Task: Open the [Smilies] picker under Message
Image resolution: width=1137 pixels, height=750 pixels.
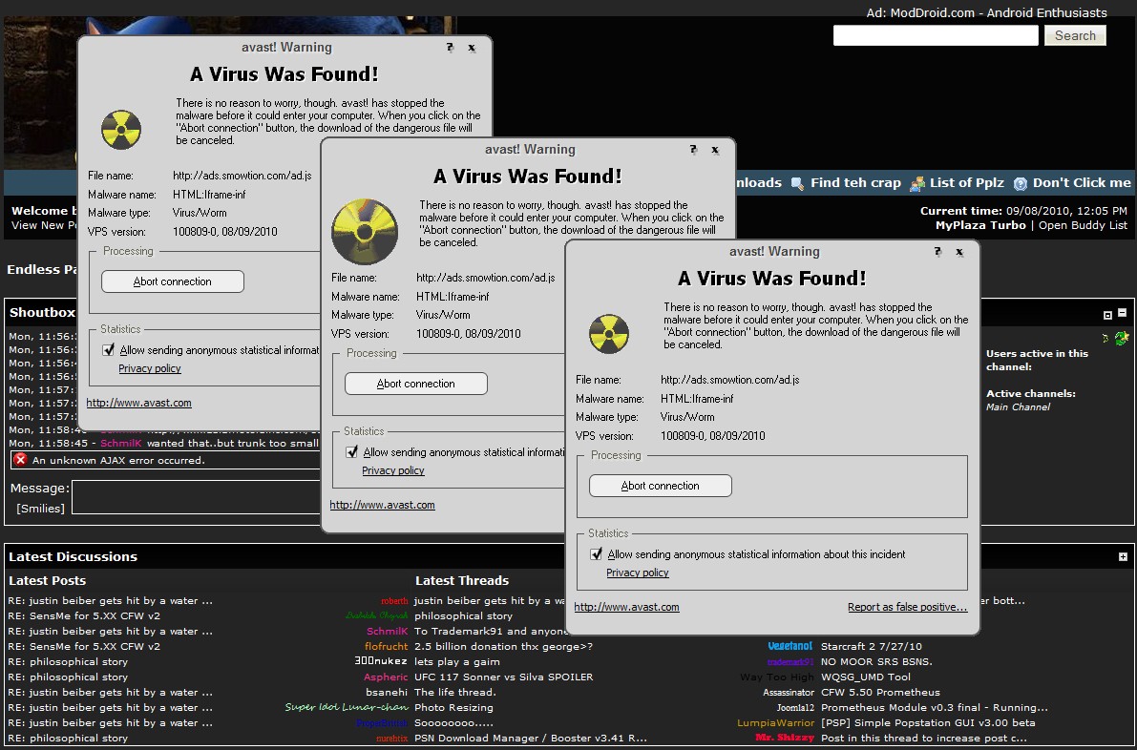Action: (x=40, y=509)
